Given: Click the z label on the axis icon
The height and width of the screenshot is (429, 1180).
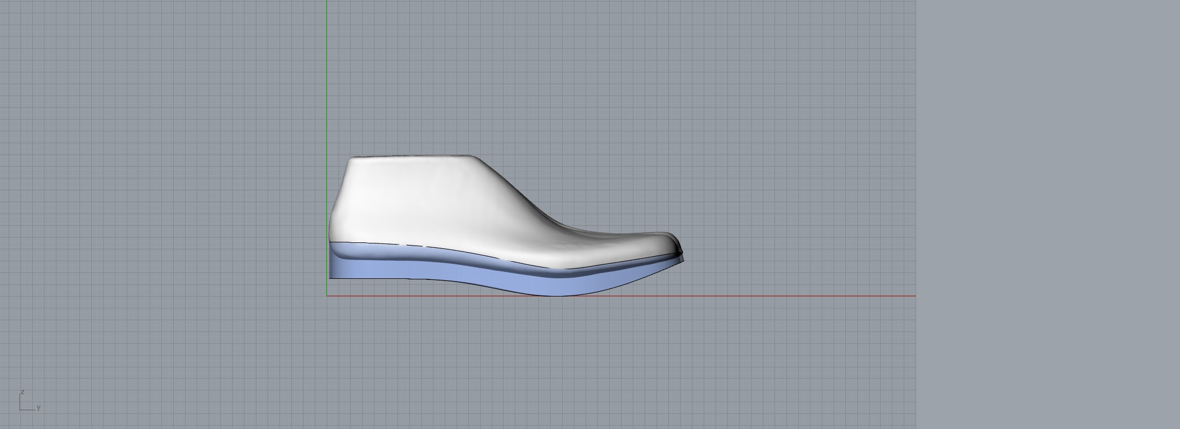Looking at the screenshot, I should (x=22, y=392).
